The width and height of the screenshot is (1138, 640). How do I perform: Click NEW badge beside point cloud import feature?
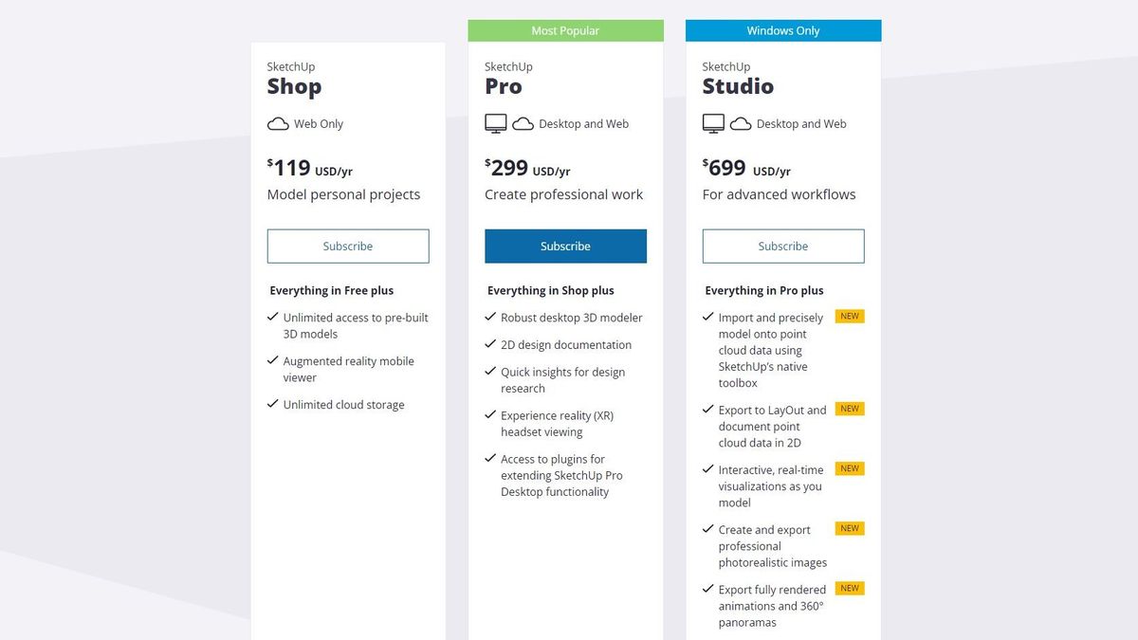(850, 317)
